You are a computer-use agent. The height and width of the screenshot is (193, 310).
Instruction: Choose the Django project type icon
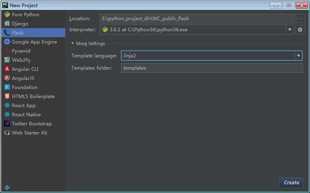click(7, 24)
